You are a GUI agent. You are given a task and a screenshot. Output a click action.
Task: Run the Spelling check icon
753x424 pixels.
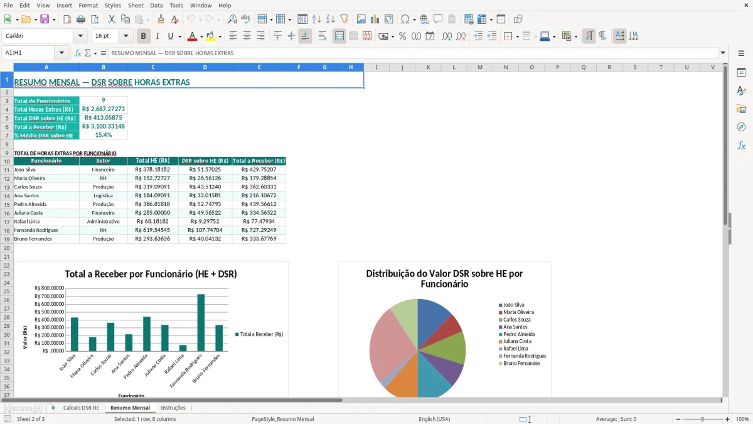tap(245, 19)
